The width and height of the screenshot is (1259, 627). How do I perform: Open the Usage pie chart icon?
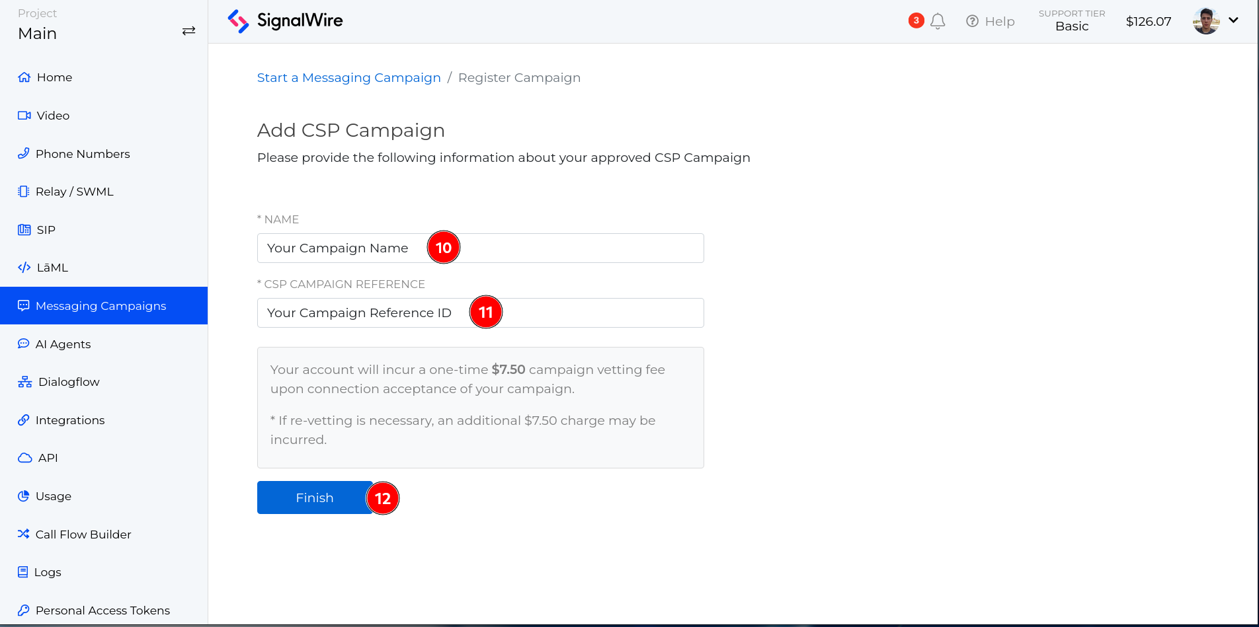[x=24, y=496]
